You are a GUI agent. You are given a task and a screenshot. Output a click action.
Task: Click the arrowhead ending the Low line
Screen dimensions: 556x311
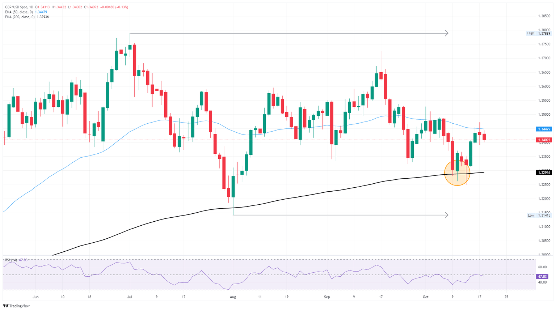click(x=447, y=215)
